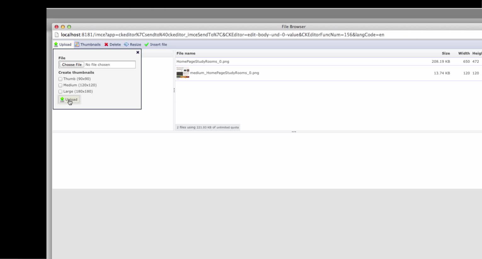Image resolution: width=482 pixels, height=259 pixels.
Task: Click the red Delete icon in the toolbar
Action: pyautogui.click(x=106, y=45)
